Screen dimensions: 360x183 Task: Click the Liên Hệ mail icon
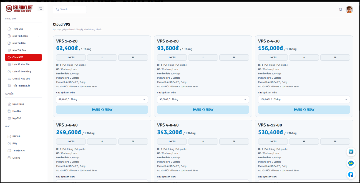(9, 158)
